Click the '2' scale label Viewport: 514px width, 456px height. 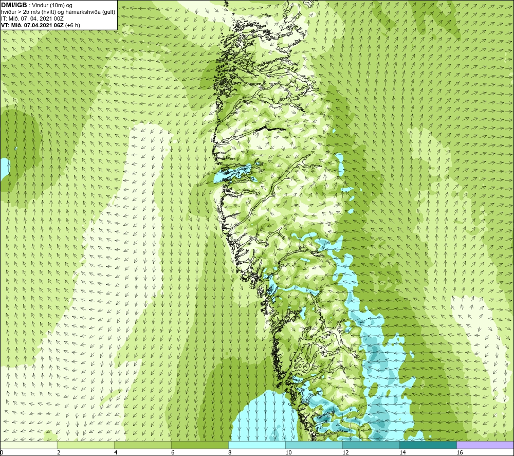coord(59,453)
